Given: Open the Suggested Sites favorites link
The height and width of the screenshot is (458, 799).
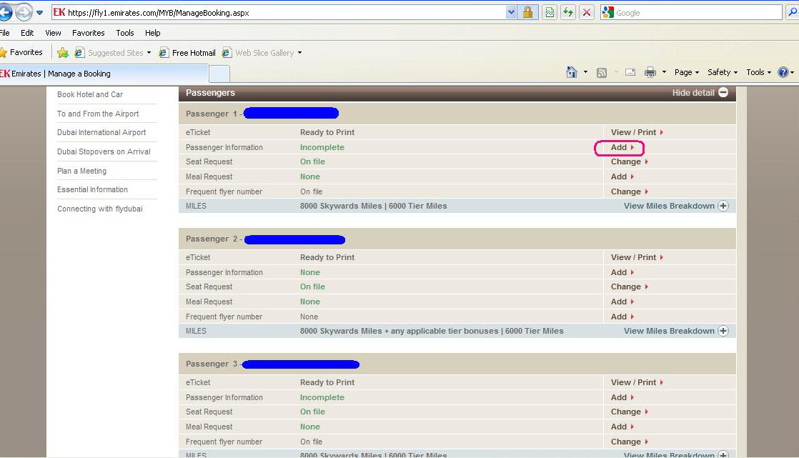Looking at the screenshot, I should click(113, 52).
